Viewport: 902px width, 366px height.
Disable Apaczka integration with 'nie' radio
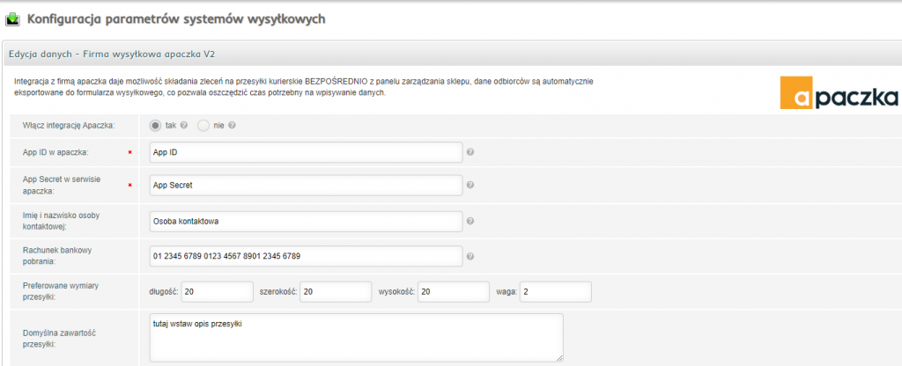(203, 125)
